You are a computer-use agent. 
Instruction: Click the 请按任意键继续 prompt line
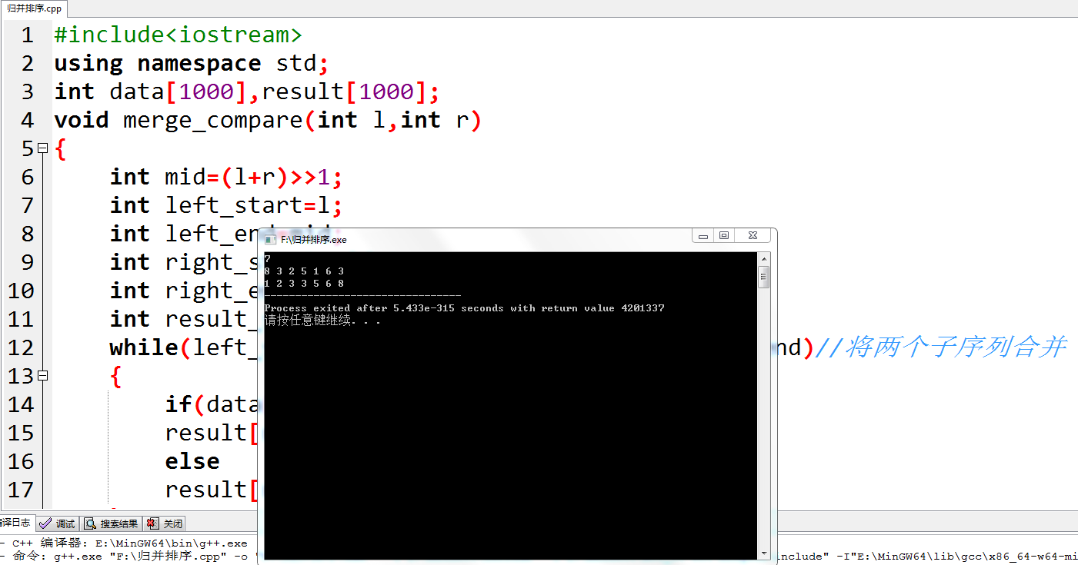pos(322,321)
